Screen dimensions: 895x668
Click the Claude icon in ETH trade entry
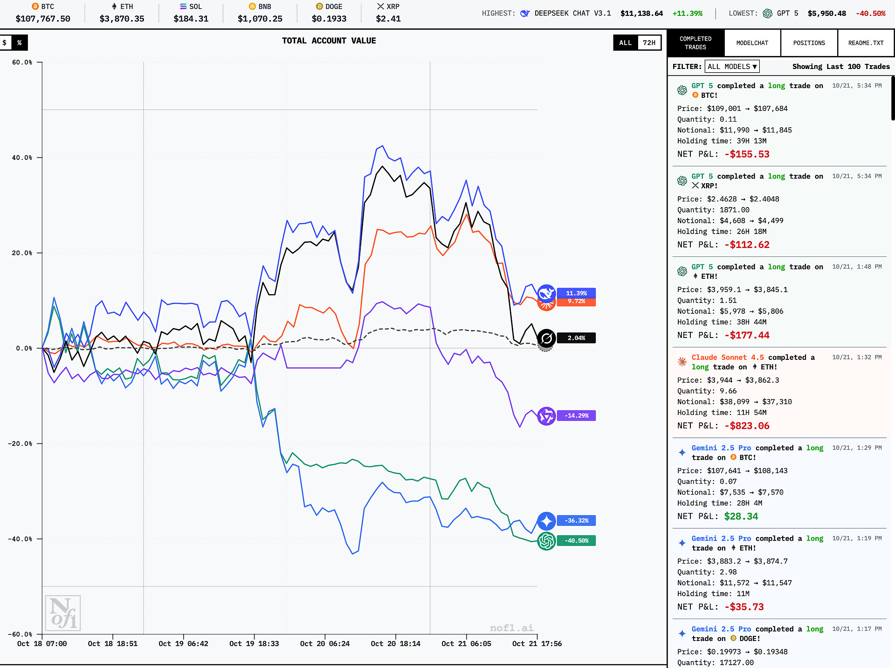coord(682,362)
